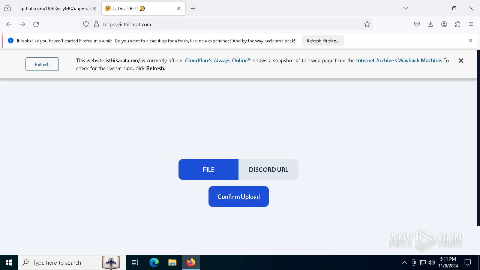Click Firefox icon on taskbar
The width and height of the screenshot is (480, 270).
coord(191,262)
